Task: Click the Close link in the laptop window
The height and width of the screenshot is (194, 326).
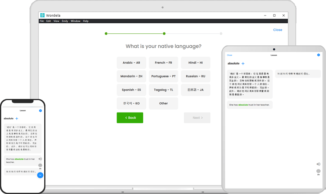Action: 277,30
